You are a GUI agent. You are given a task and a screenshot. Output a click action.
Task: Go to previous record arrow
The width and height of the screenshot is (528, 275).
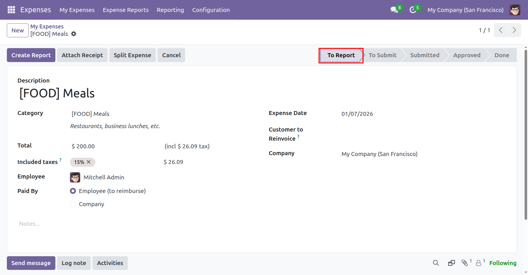(x=501, y=30)
